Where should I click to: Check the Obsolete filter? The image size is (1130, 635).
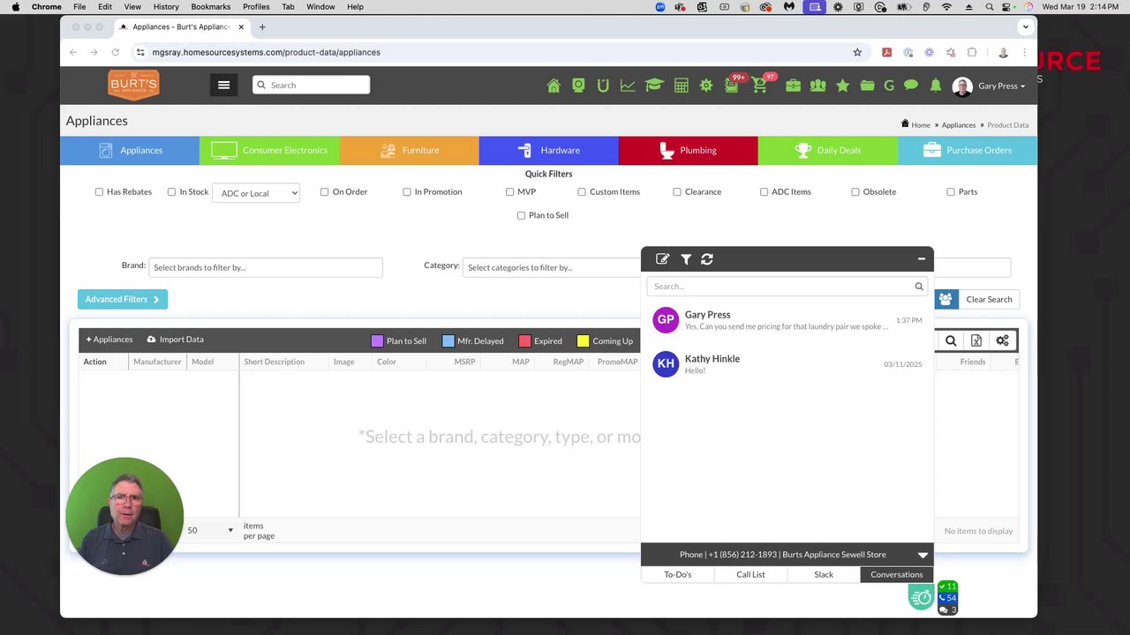coord(855,191)
